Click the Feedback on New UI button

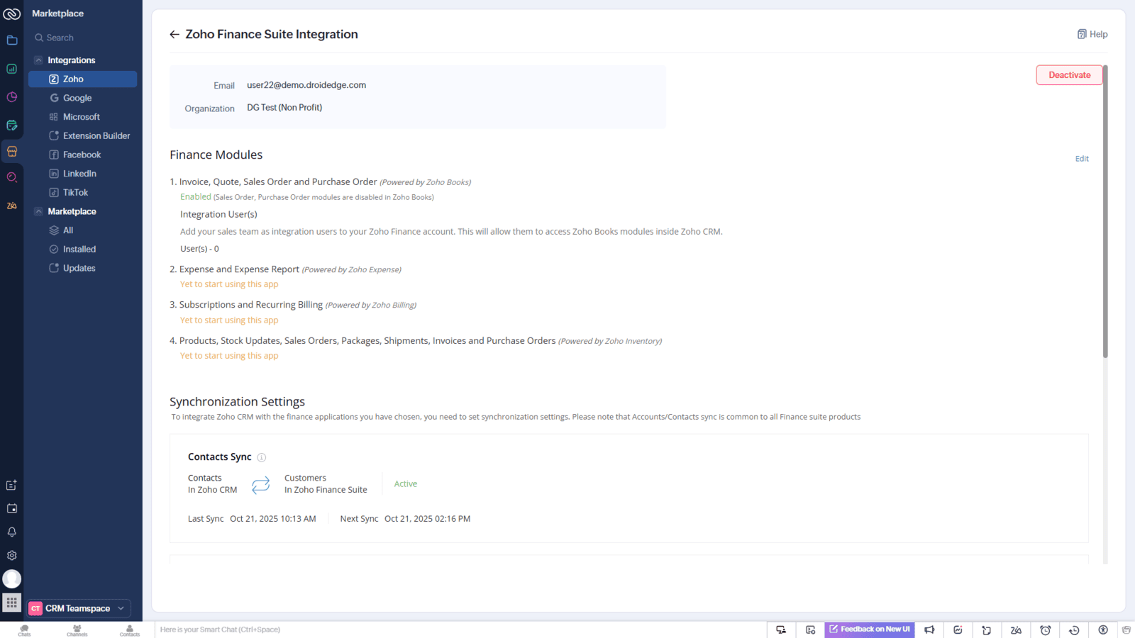point(869,629)
